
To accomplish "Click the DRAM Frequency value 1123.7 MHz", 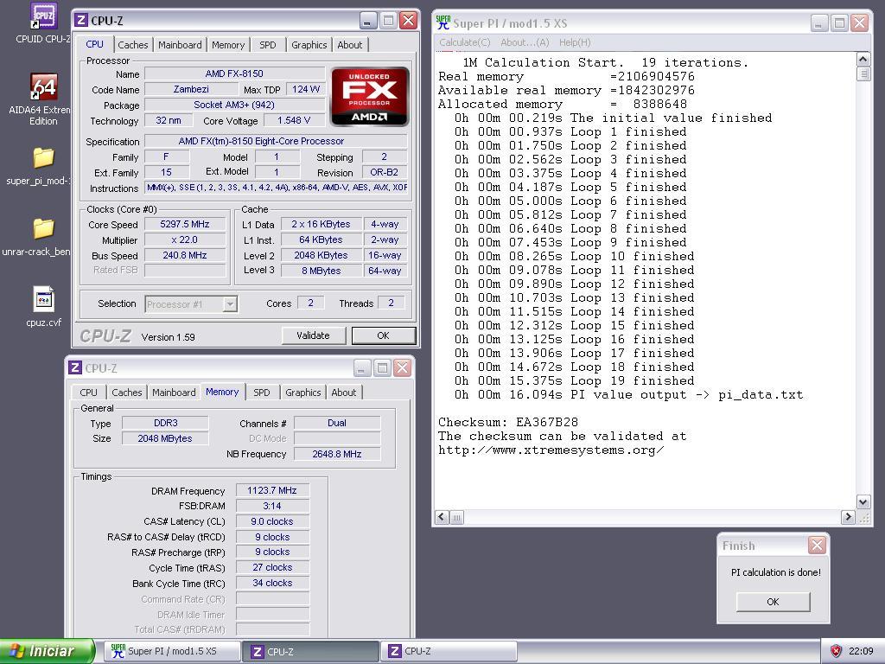I will tap(272, 490).
